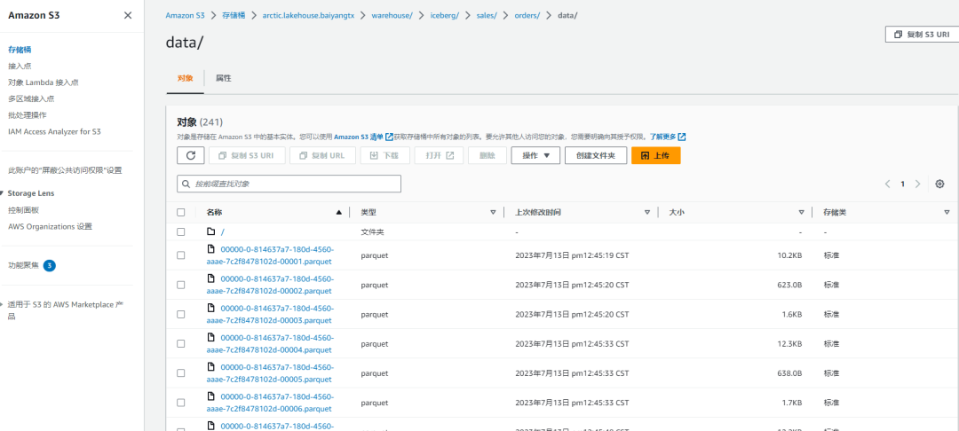Open 控制面板 under Storage Lens
Screen dimensions: 959x431
24,210
